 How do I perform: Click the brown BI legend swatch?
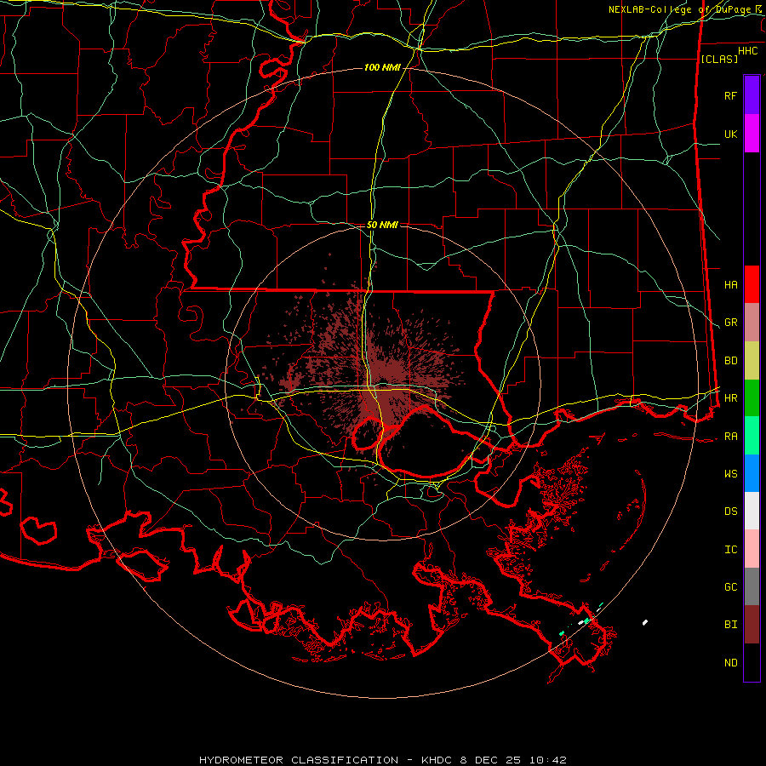point(752,625)
